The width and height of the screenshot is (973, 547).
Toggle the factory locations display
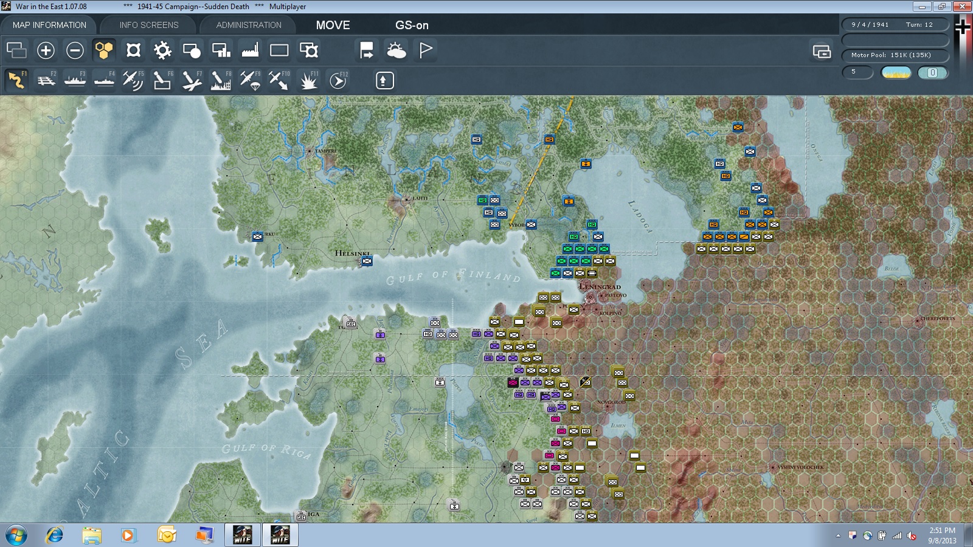250,50
